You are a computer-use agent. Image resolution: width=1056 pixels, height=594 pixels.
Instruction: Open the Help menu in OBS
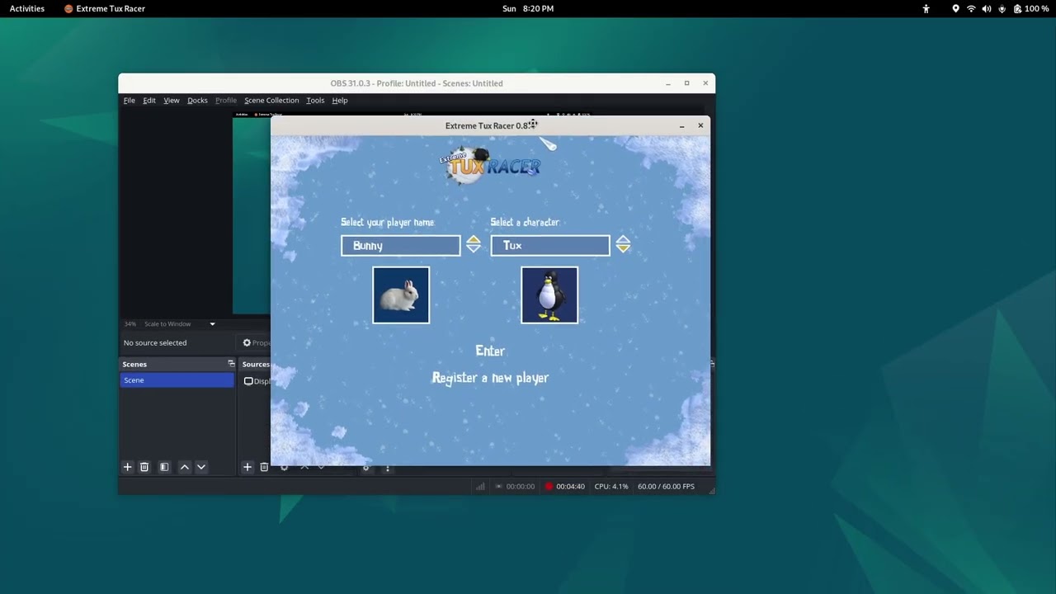click(x=340, y=101)
